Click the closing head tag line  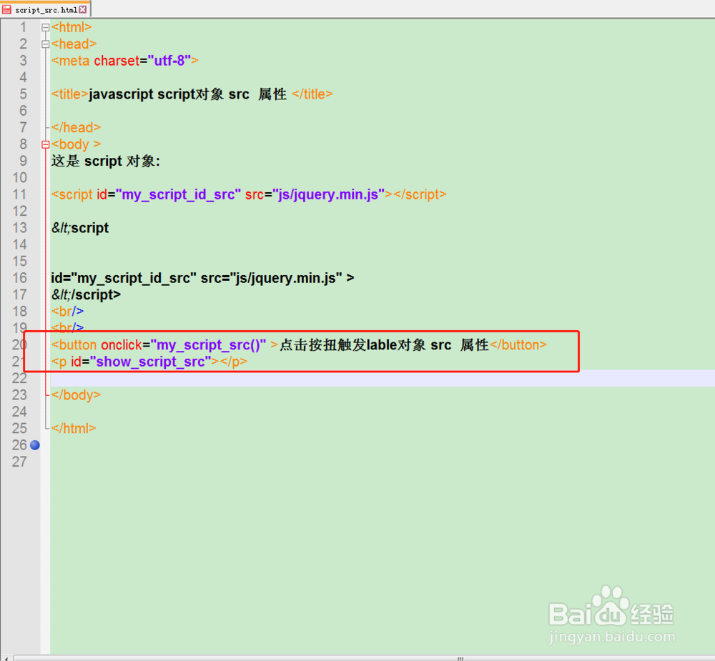point(76,128)
